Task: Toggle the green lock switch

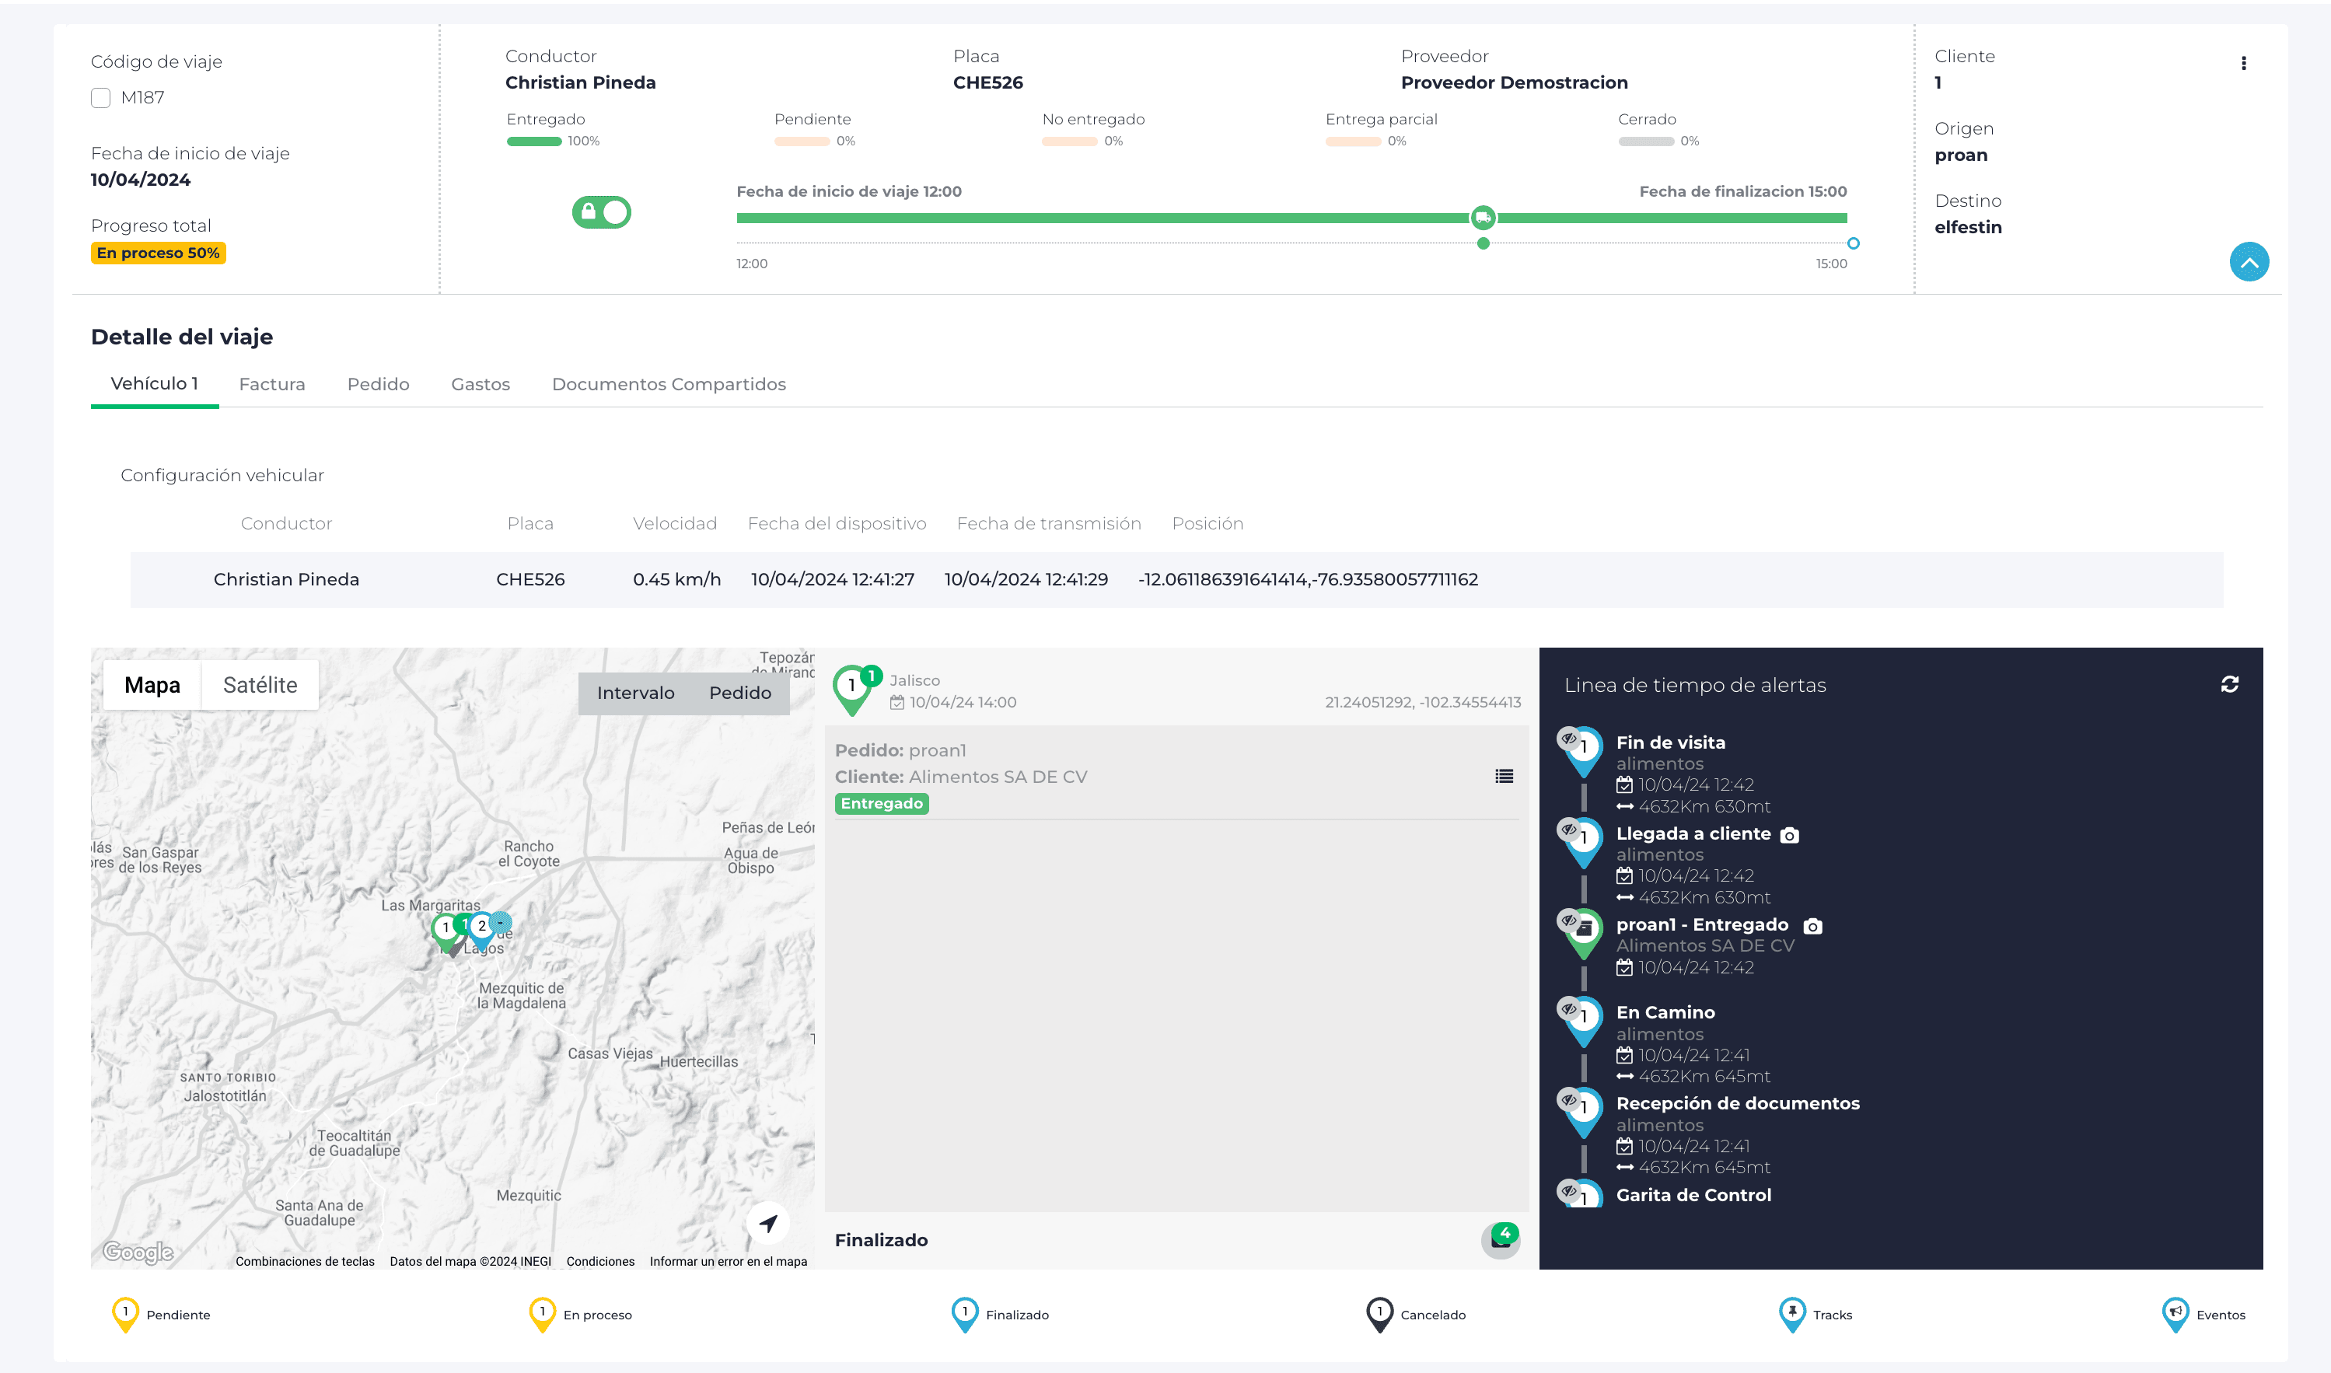Action: click(601, 213)
